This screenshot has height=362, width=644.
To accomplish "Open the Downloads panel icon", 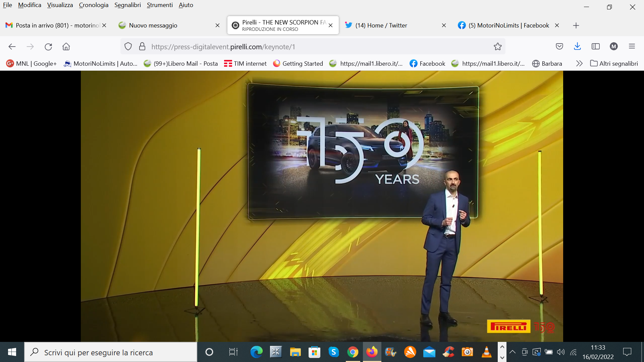I will [577, 47].
